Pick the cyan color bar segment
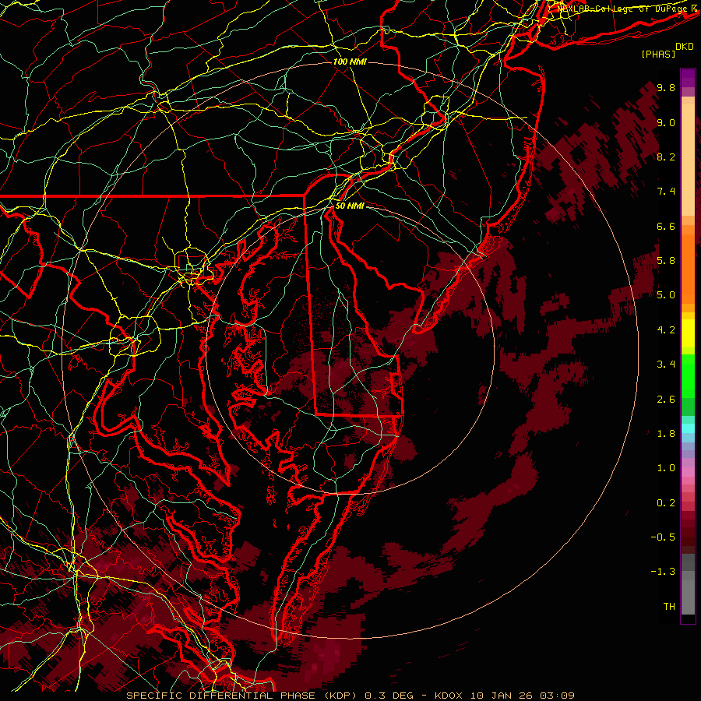The height and width of the screenshot is (701, 701). point(688,428)
